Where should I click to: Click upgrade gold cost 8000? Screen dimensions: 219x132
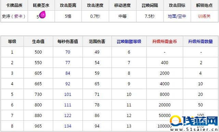(165, 94)
